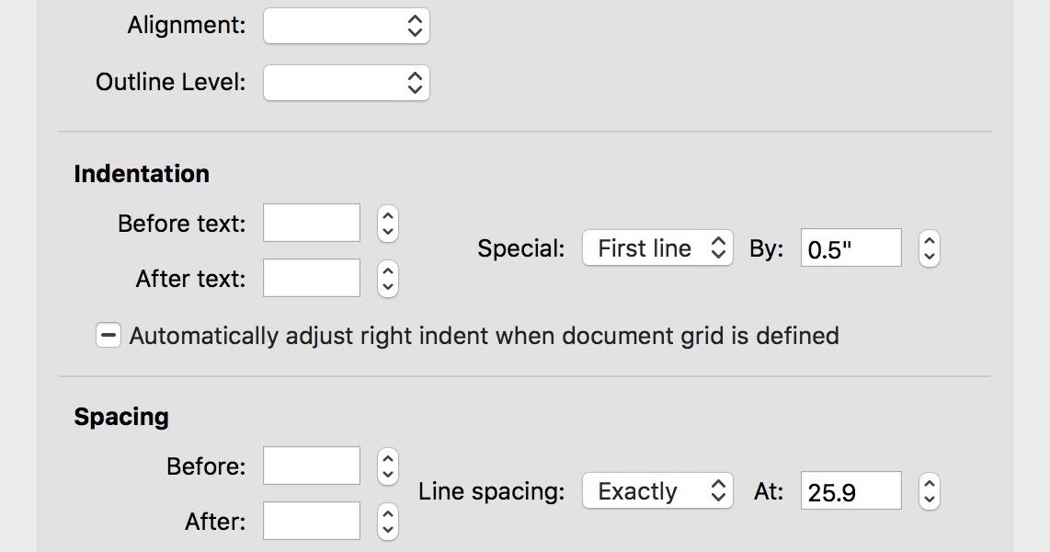Click the spacing After input field
This screenshot has height=552, width=1050.
point(311,521)
